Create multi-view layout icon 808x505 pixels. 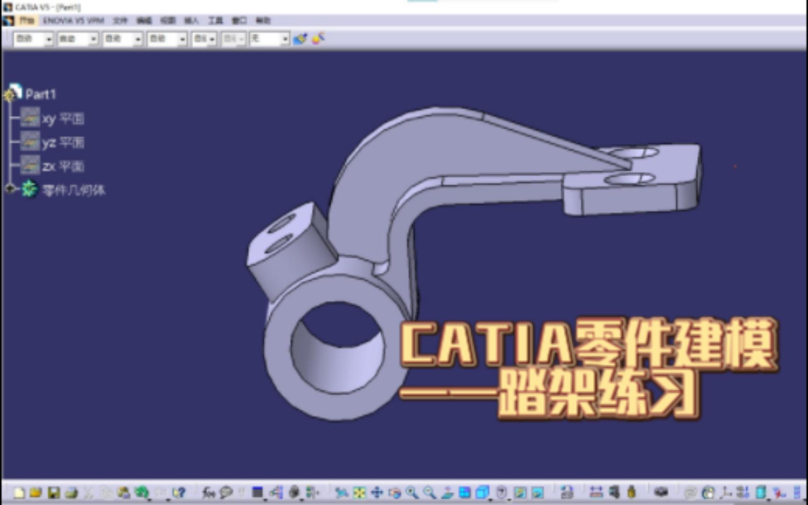pyautogui.click(x=464, y=492)
